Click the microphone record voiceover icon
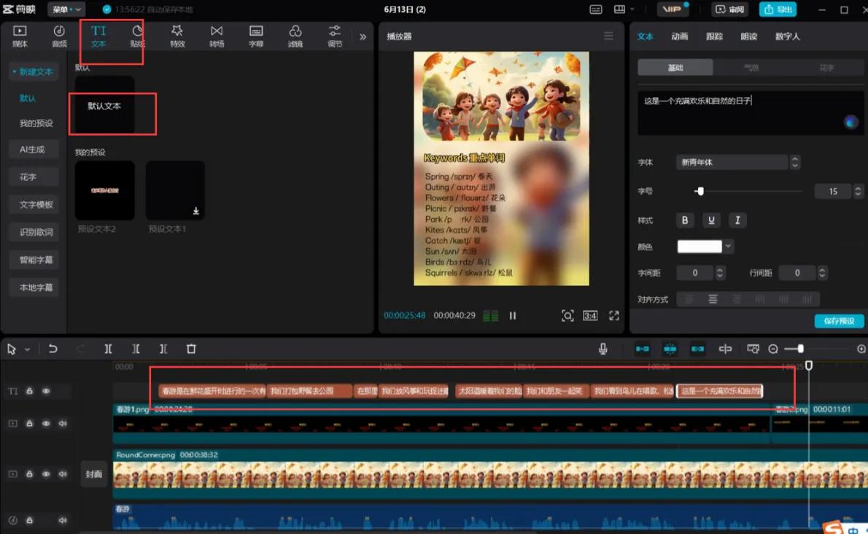The image size is (868, 534). pyautogui.click(x=603, y=349)
